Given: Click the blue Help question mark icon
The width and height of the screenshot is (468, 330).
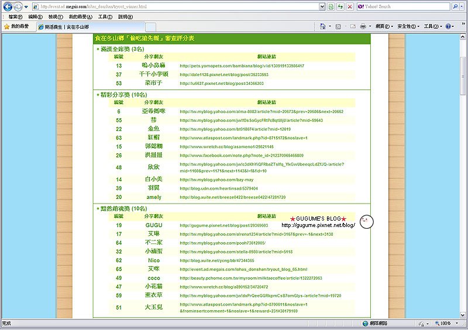Looking at the screenshot, I should click(448, 26).
